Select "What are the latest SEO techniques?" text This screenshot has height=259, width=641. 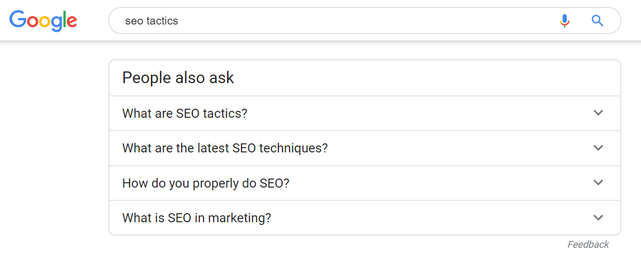(225, 148)
